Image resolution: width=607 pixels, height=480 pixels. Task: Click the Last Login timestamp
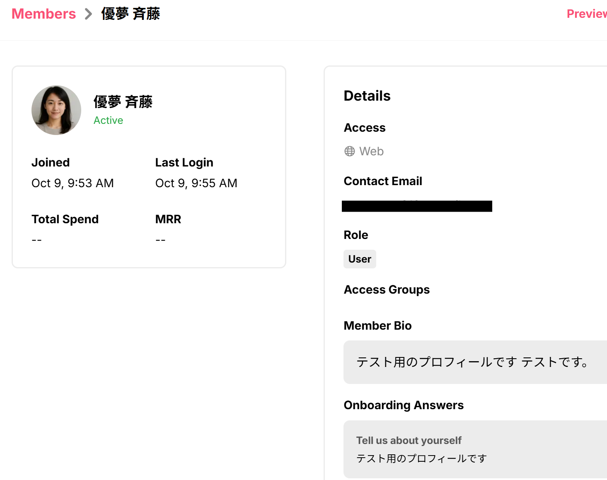pos(196,183)
